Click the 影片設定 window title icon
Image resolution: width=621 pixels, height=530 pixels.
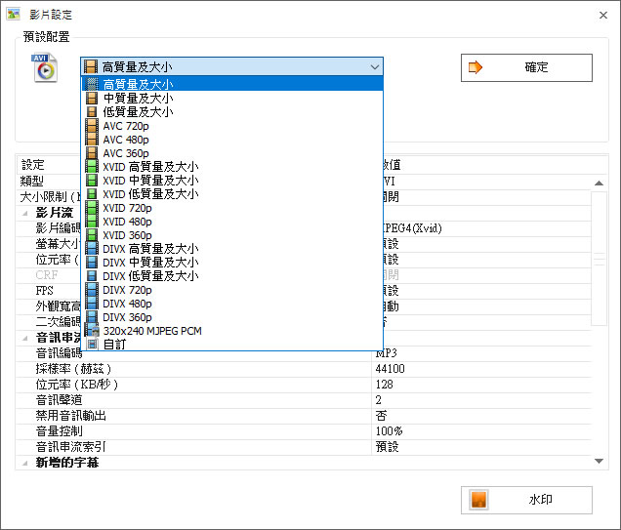point(13,15)
